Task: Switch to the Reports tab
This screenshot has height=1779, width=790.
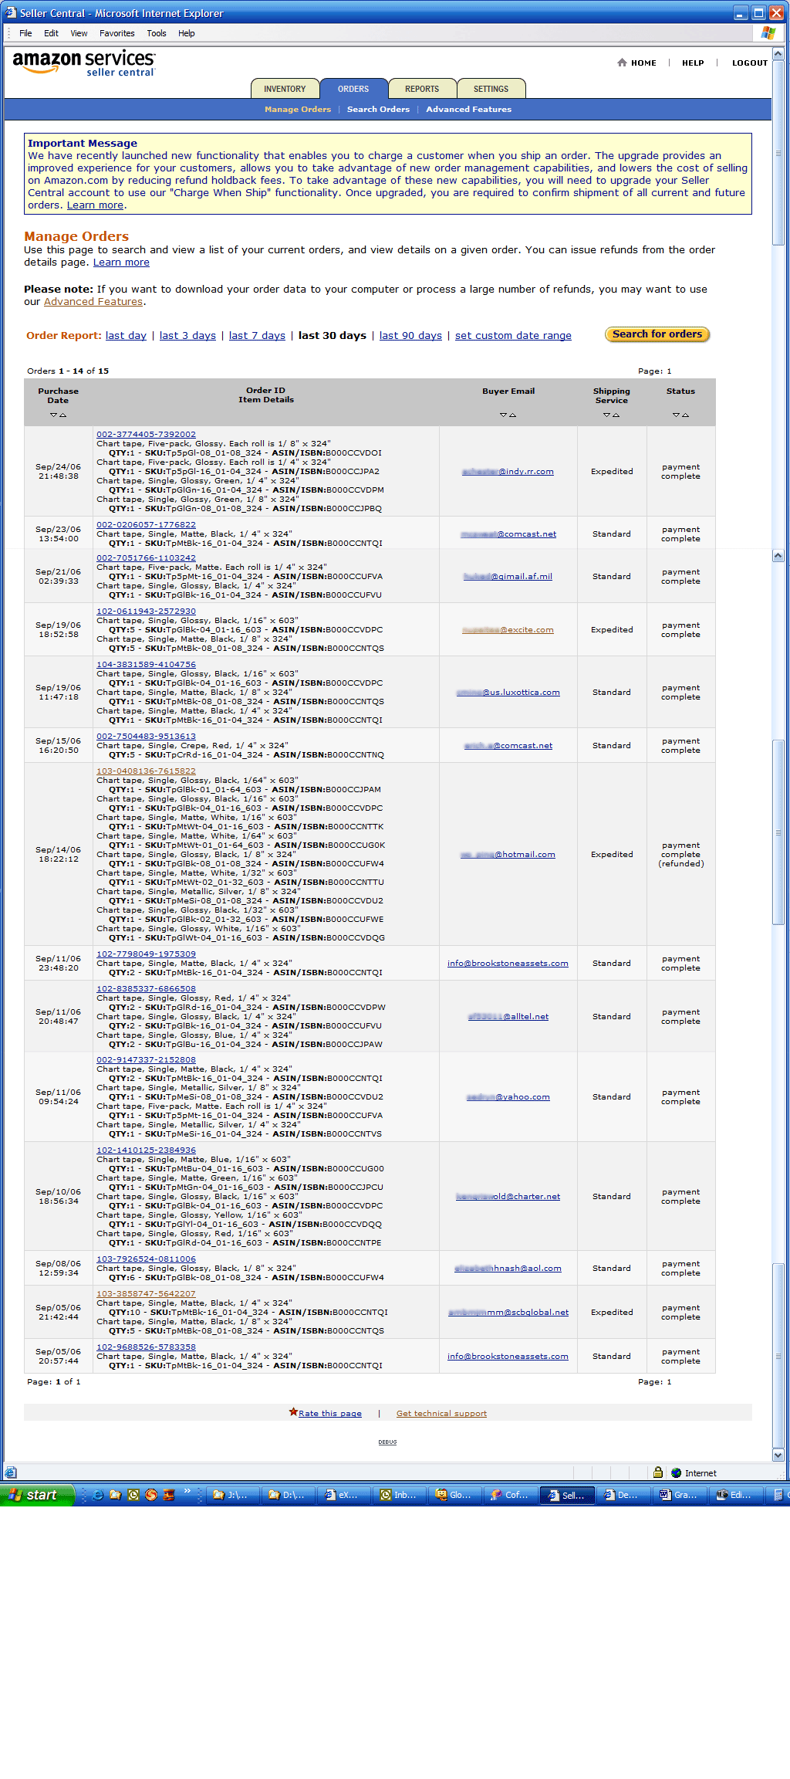Action: coord(421,89)
